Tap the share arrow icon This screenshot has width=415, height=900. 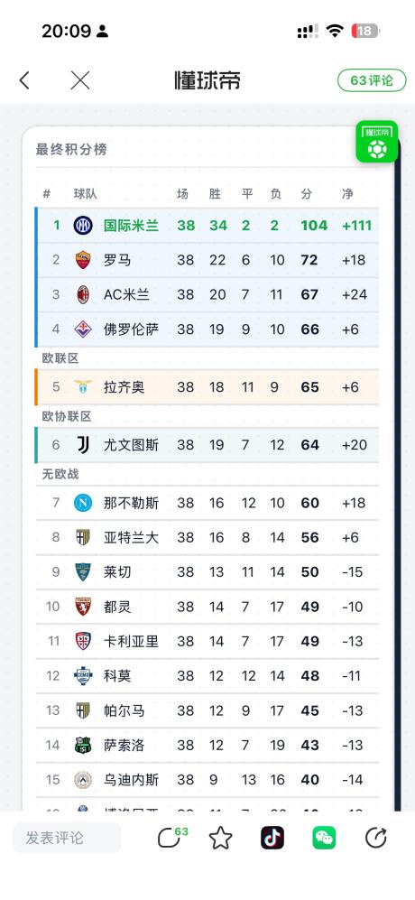point(376,838)
